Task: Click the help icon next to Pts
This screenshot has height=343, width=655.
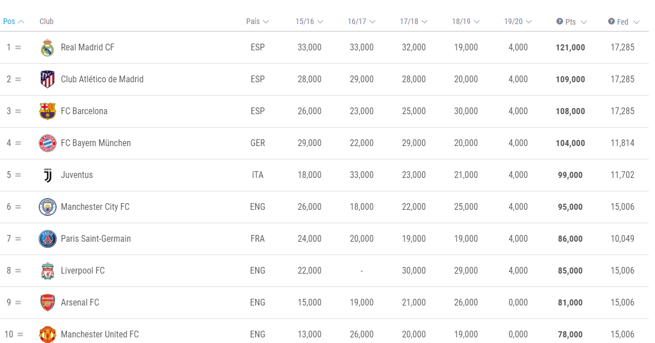Action: 560,21
